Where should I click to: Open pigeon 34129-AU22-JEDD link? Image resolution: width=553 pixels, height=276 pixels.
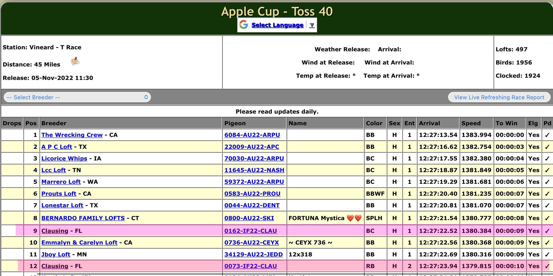tap(254, 254)
